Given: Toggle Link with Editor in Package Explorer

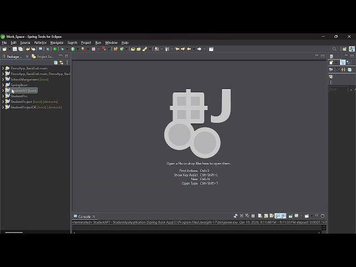Looking at the screenshot, I should [61, 62].
